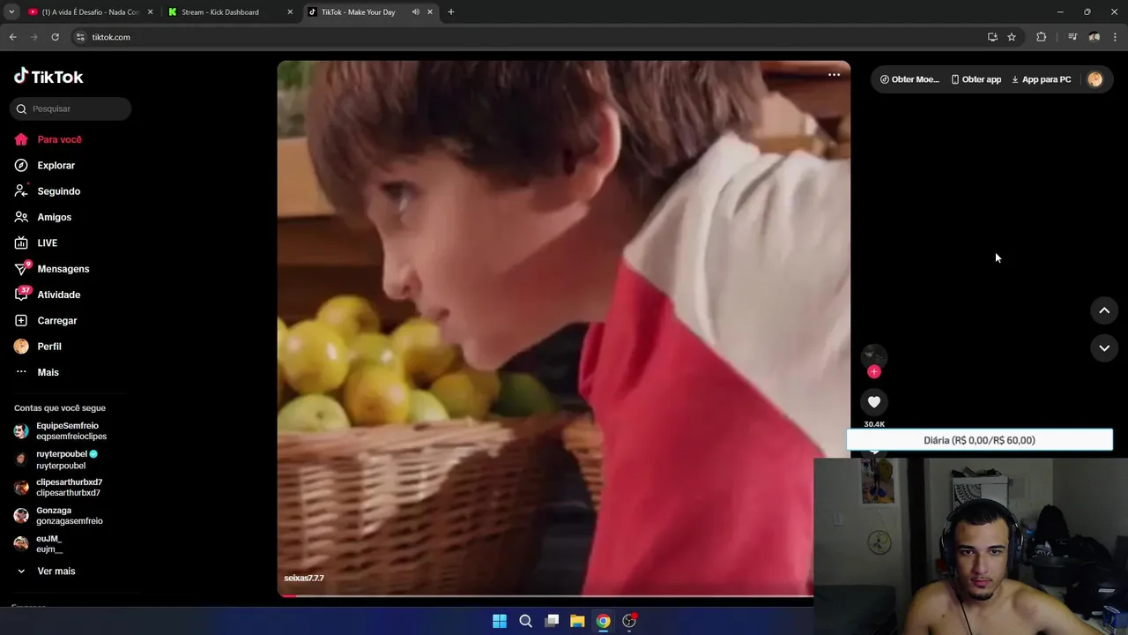1128x635 pixels.
Task: View site information icon in address bar
Action: pyautogui.click(x=80, y=37)
